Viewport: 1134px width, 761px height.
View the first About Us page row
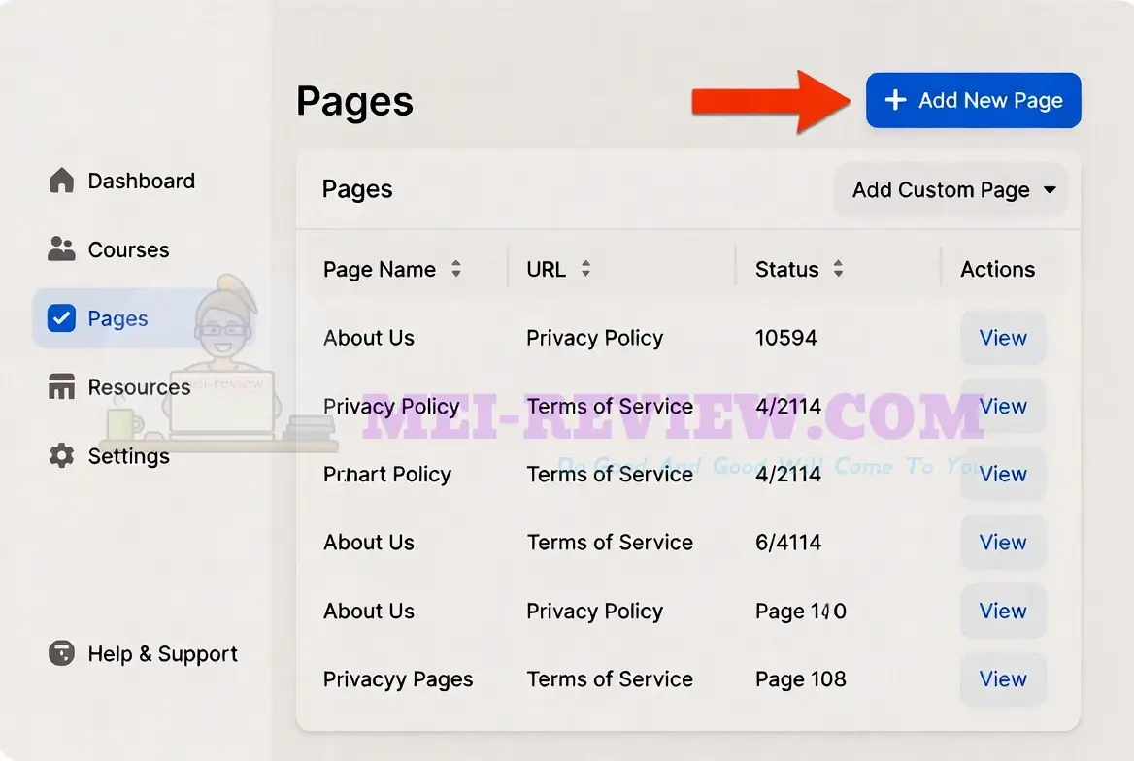(1003, 338)
